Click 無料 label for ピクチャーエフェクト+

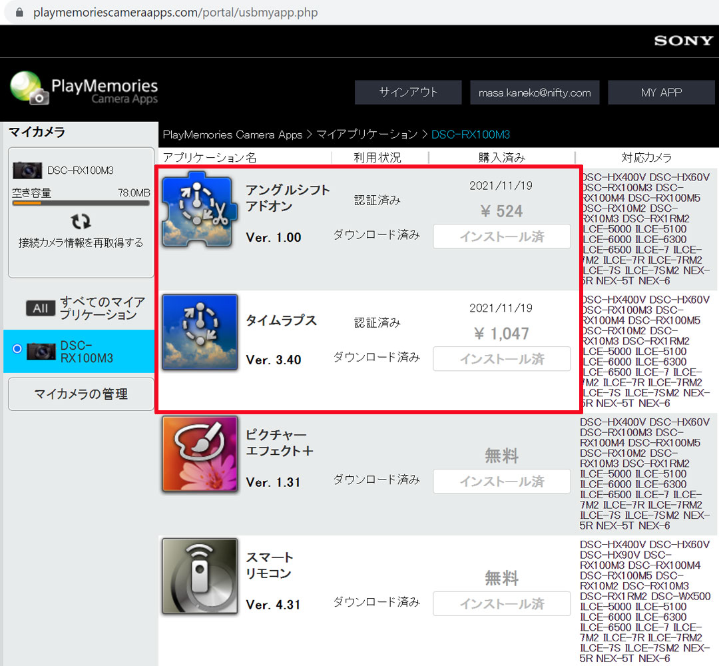click(502, 456)
